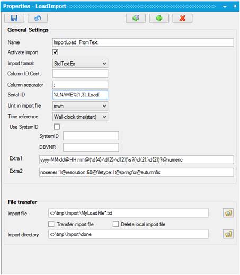
Task: Open the panel options dropdown arrow in title bar
Action: click(225, 7)
